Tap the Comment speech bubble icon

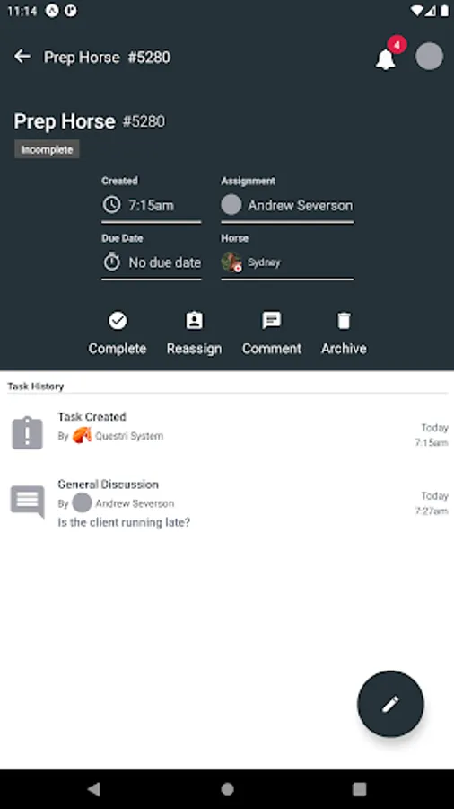(271, 320)
